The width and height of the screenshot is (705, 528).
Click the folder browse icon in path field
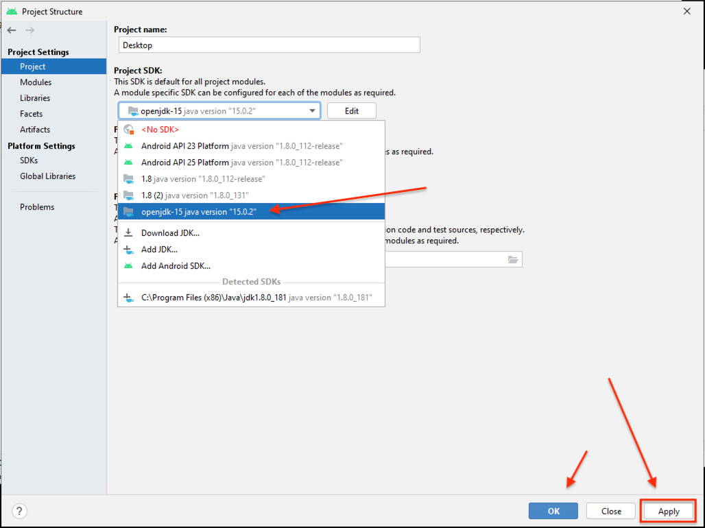[x=512, y=259]
